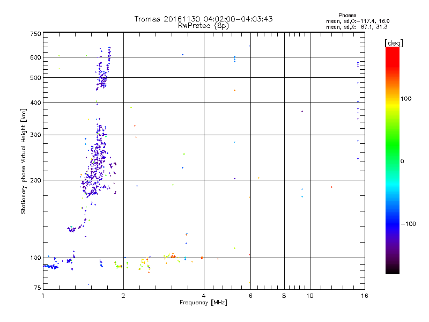Click the '4' x-axis tick label
Image resolution: width=429 pixels, height=322 pixels.
pos(204,296)
